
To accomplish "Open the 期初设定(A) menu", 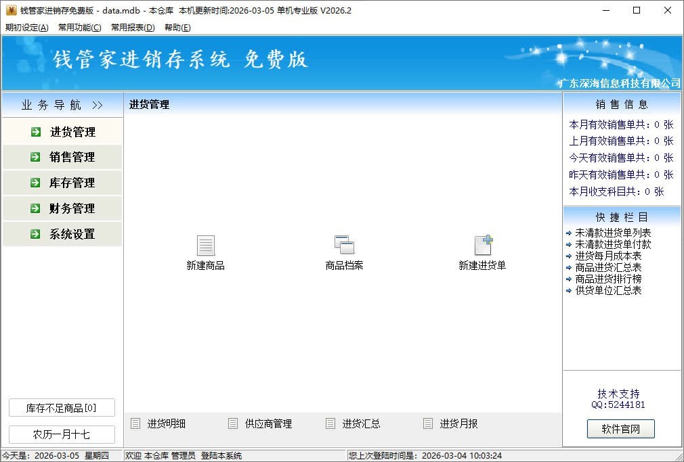I will pyautogui.click(x=27, y=28).
